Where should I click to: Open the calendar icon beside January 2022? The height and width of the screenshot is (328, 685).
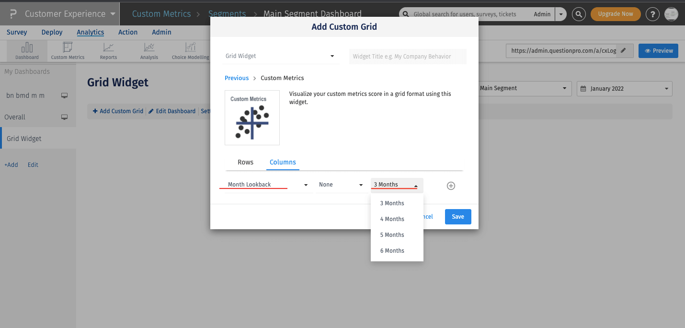(x=584, y=88)
